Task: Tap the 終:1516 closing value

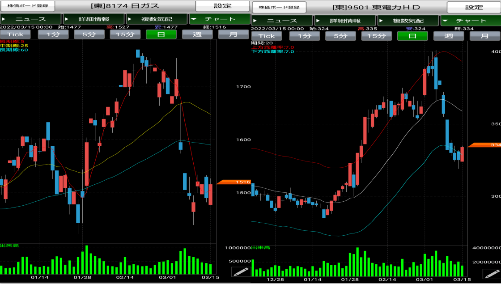Action: [x=214, y=27]
